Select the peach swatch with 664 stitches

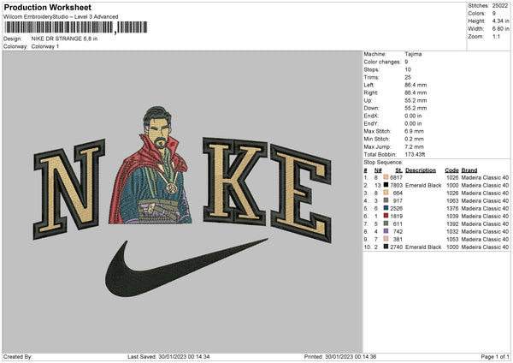(386, 193)
